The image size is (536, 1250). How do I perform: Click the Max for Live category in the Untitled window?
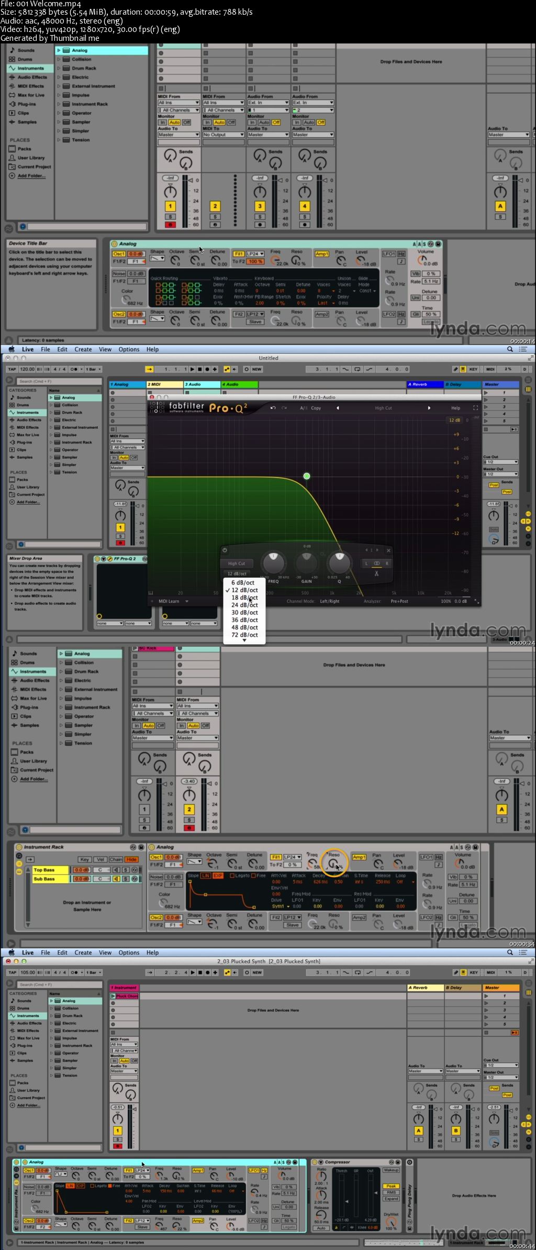pos(28,435)
